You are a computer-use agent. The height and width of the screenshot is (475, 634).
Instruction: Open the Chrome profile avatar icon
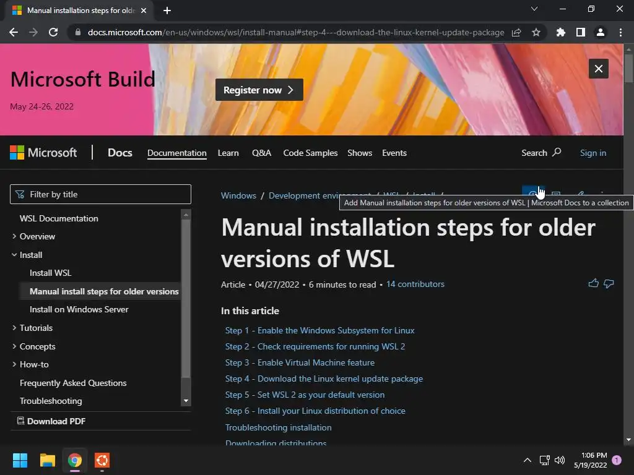coord(601,32)
